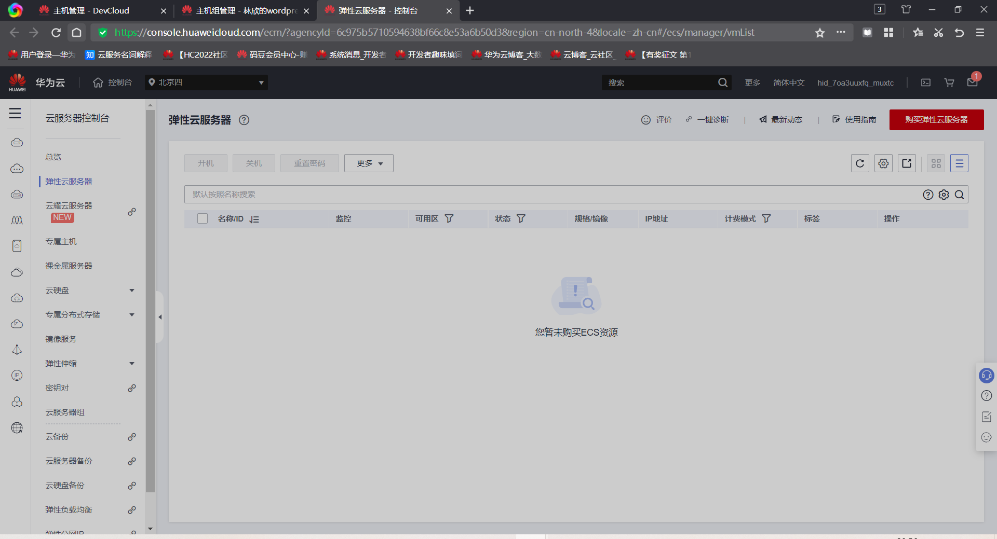Open the 北京四 region dropdown

(206, 82)
